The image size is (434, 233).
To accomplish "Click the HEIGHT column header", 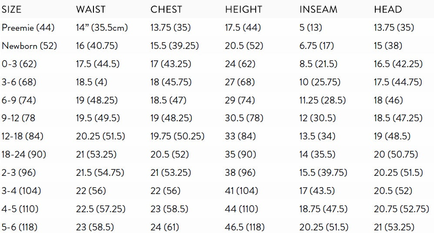I will click(244, 10).
